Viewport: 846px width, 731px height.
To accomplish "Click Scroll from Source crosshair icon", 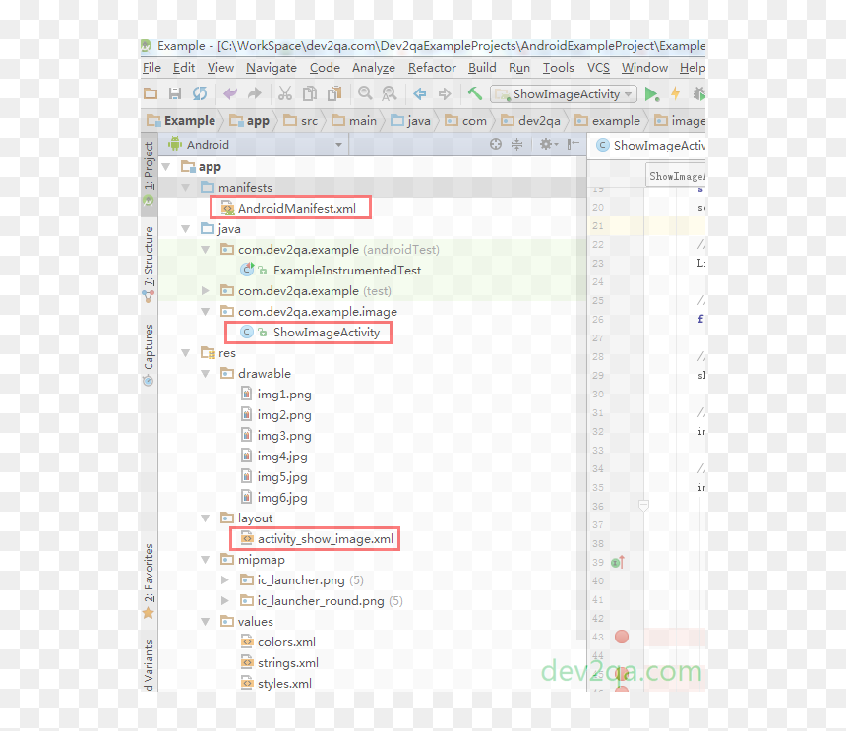I will coord(495,144).
